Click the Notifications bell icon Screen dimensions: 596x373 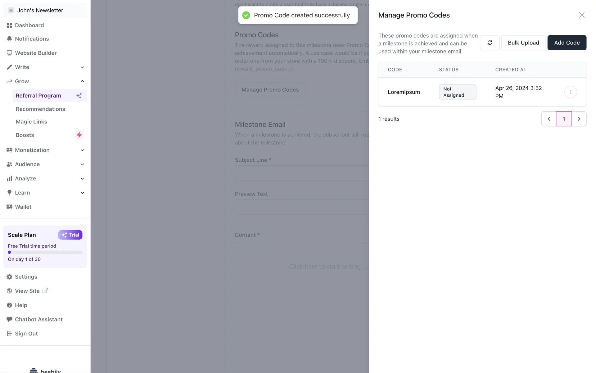[10, 39]
